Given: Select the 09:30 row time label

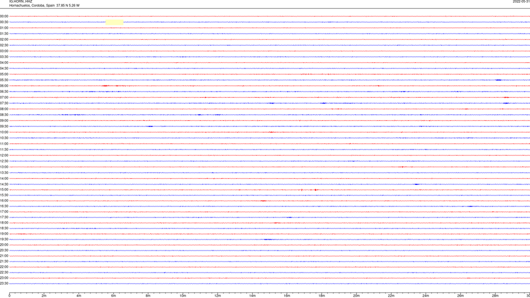Looking at the screenshot, I should click(4, 126).
